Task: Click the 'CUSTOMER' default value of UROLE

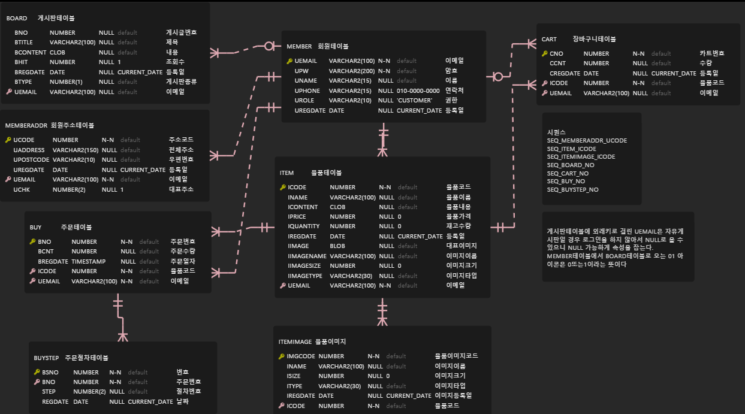Action: tap(414, 100)
